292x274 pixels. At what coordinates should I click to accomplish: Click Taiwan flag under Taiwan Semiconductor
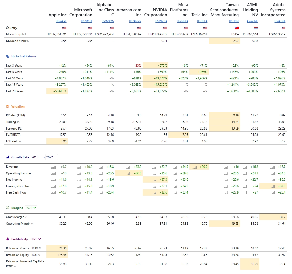coord(236,28)
